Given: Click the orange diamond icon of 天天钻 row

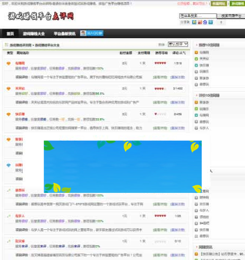Looking at the screenshot, I should tap(8, 89).
